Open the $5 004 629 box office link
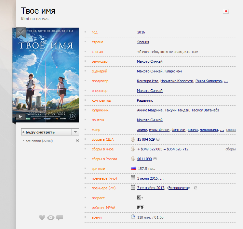 tap(146, 139)
